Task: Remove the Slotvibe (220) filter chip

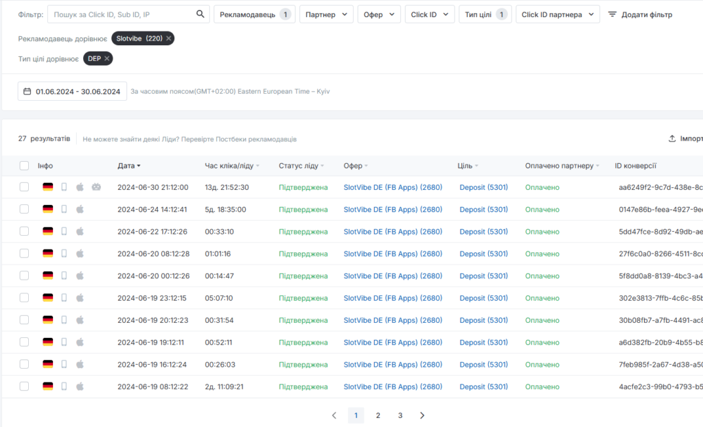Action: point(169,38)
